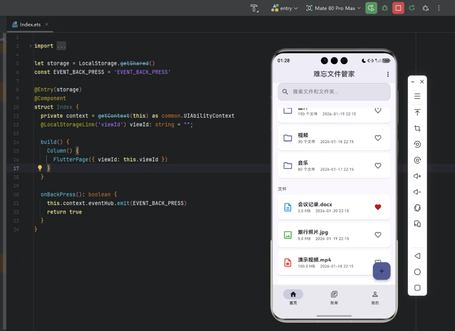
Task: Click the emulator multi-device icon
Action: click(x=417, y=224)
